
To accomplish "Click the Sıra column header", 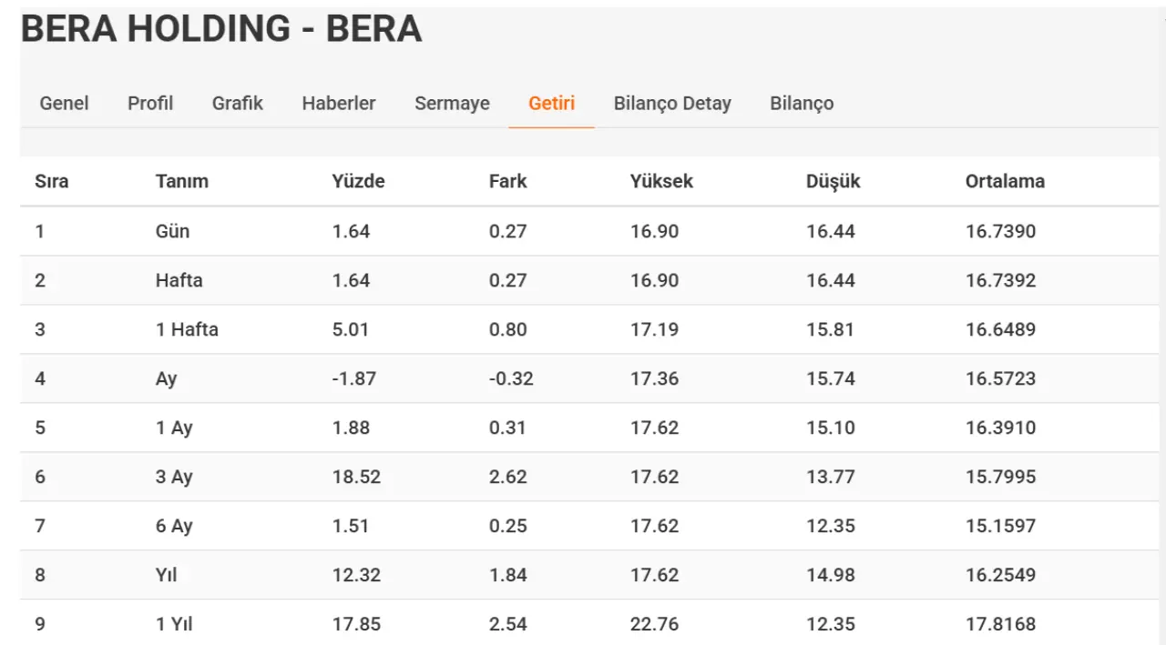I will pyautogui.click(x=52, y=181).
